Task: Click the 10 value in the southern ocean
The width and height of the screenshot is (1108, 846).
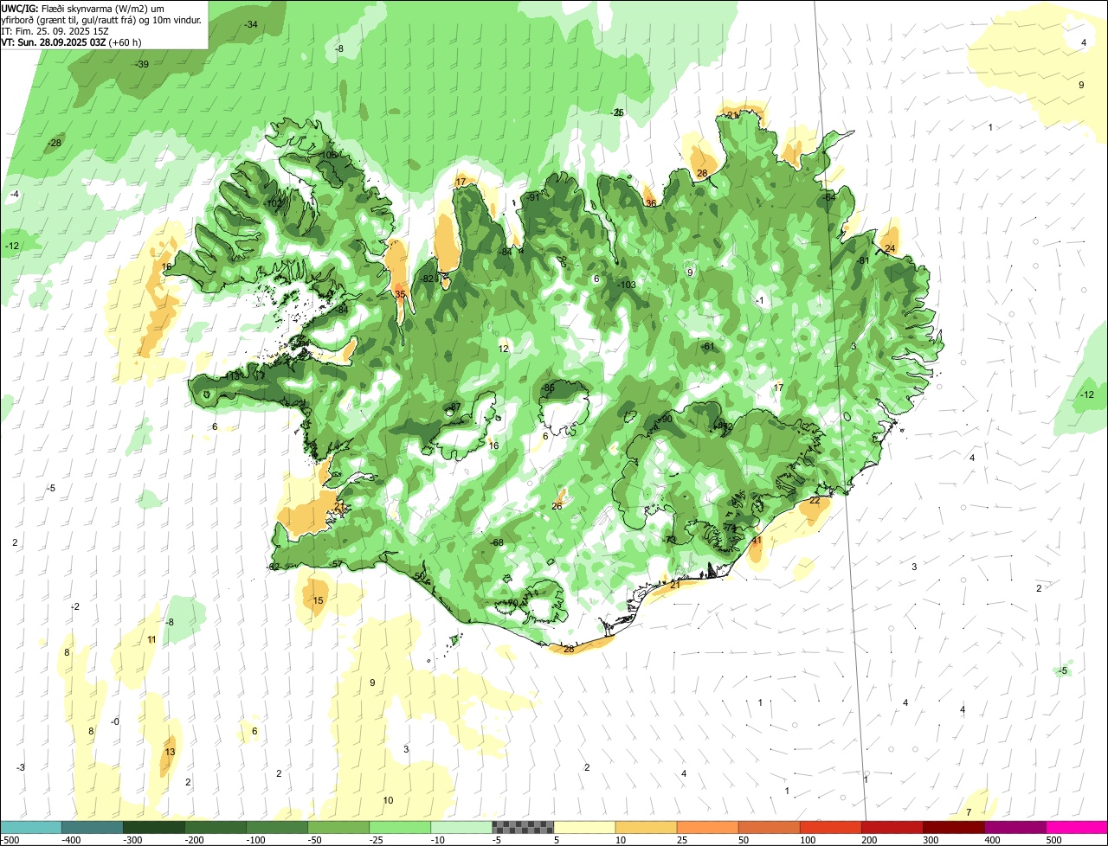Action: 389,800
